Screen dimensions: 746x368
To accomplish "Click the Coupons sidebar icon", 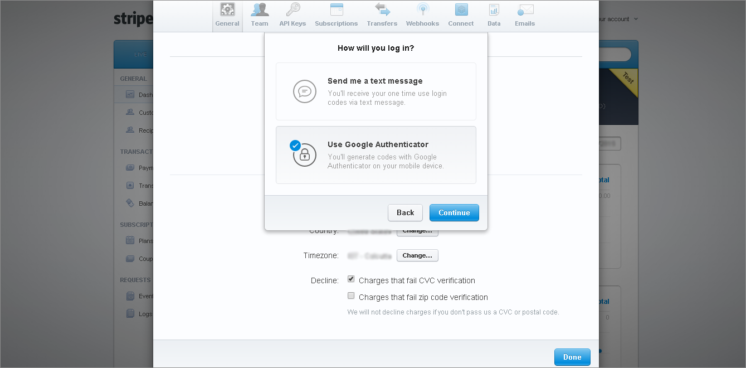I will pyautogui.click(x=130, y=259).
